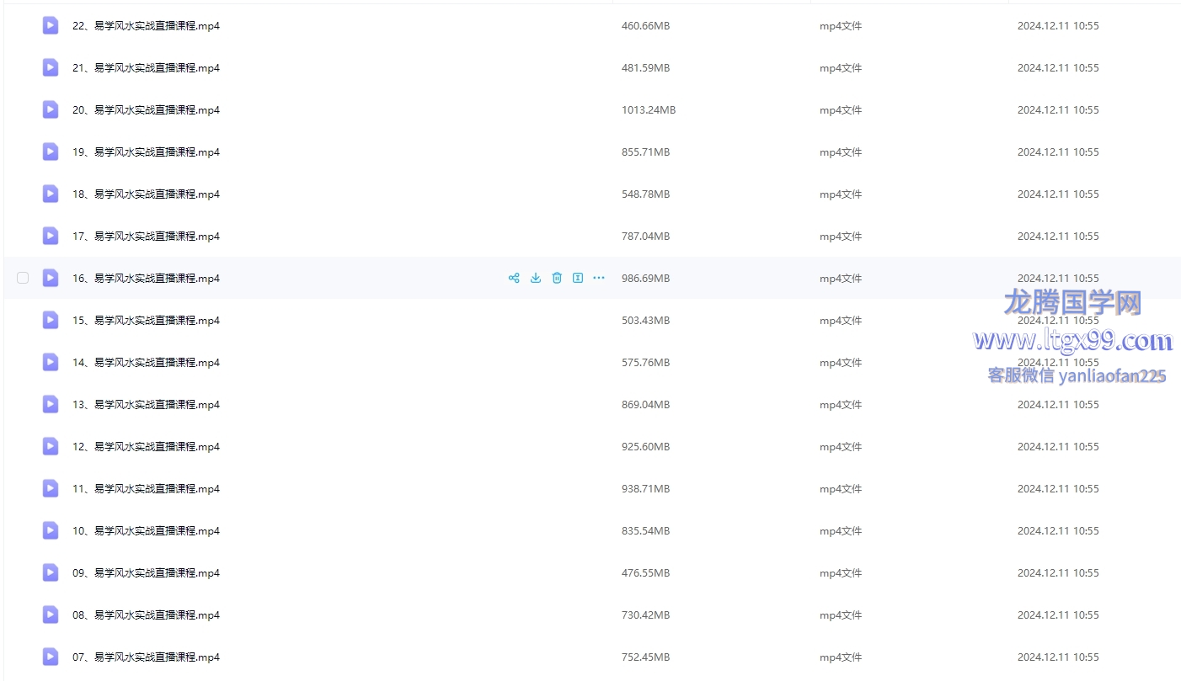Select the row with size 548.78MB

click(592, 194)
